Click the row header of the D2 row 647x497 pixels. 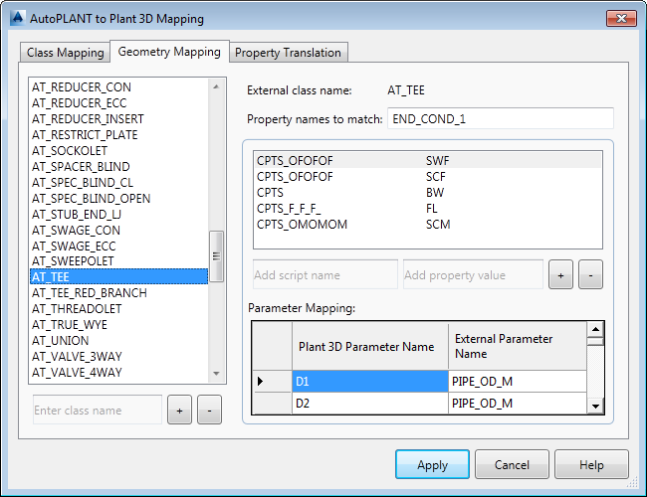point(272,403)
